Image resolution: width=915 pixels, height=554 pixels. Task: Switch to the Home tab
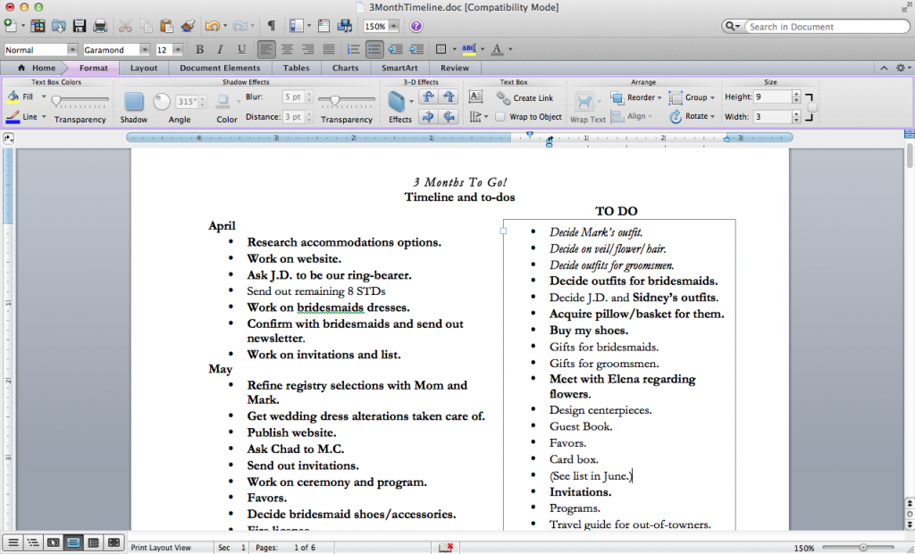36,68
